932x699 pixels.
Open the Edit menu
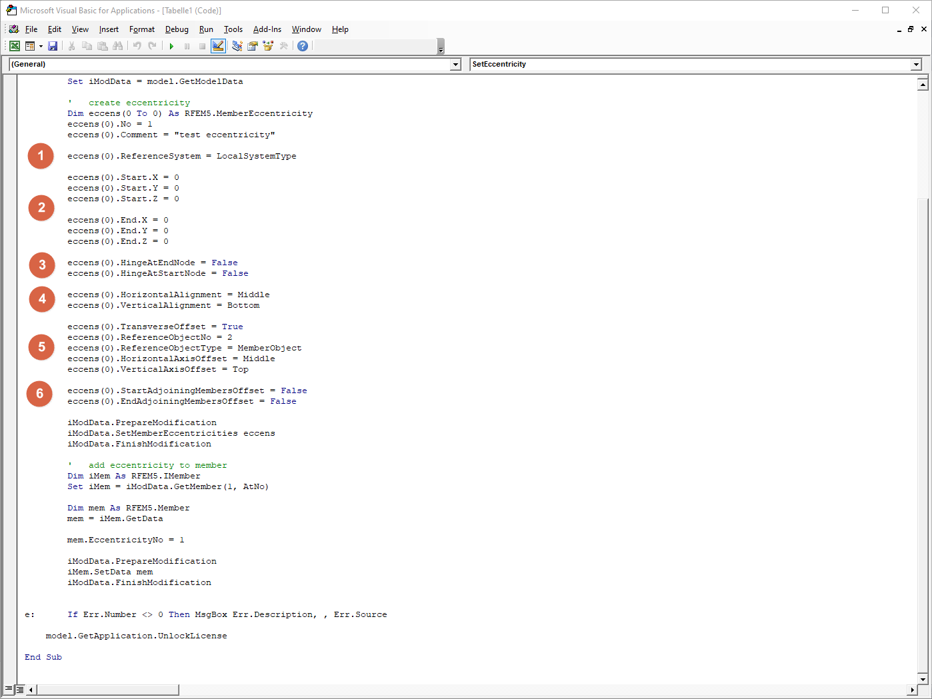click(55, 29)
